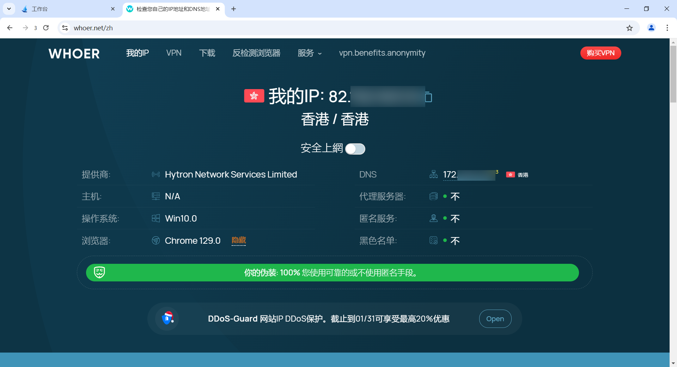Click the anonymizer service person icon
Screen dimensions: 677x367
pos(434,218)
